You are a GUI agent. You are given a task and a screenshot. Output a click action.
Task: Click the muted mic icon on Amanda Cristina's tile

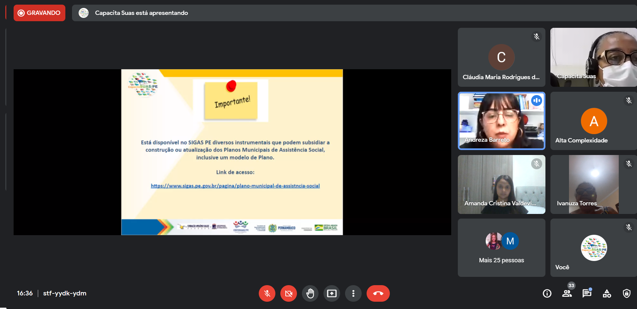click(536, 164)
